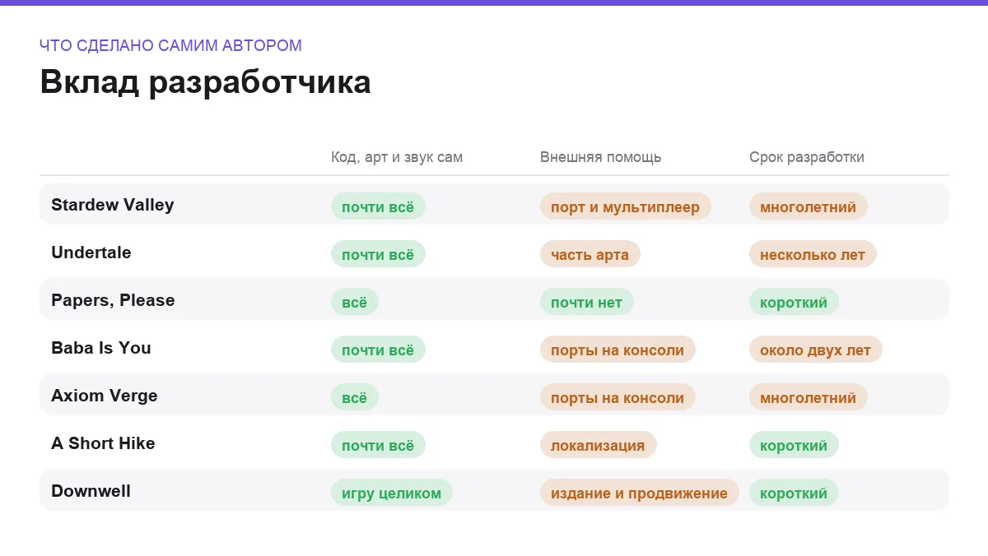Select the column header 'Внешняя помощь'
Screen dimensions: 988x556
click(600, 157)
